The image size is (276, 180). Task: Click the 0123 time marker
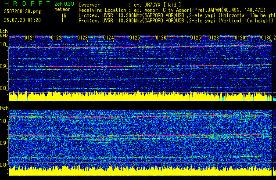tap(82, 38)
